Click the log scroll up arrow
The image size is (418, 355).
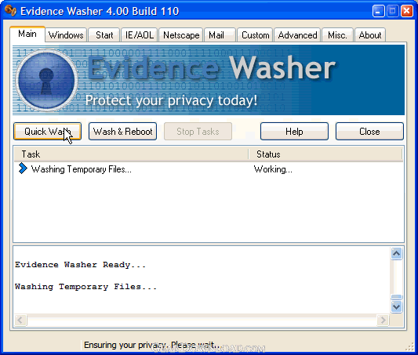[396, 253]
